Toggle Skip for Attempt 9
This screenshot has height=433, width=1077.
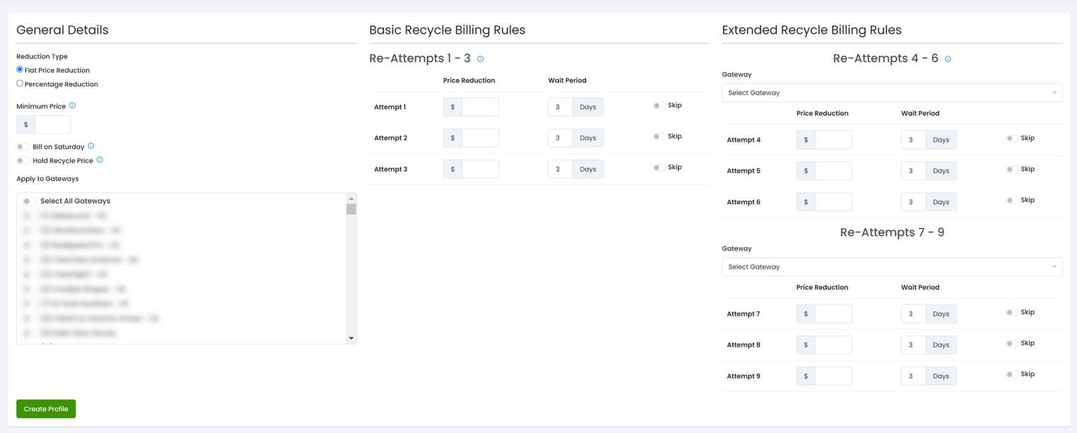[1012, 375]
